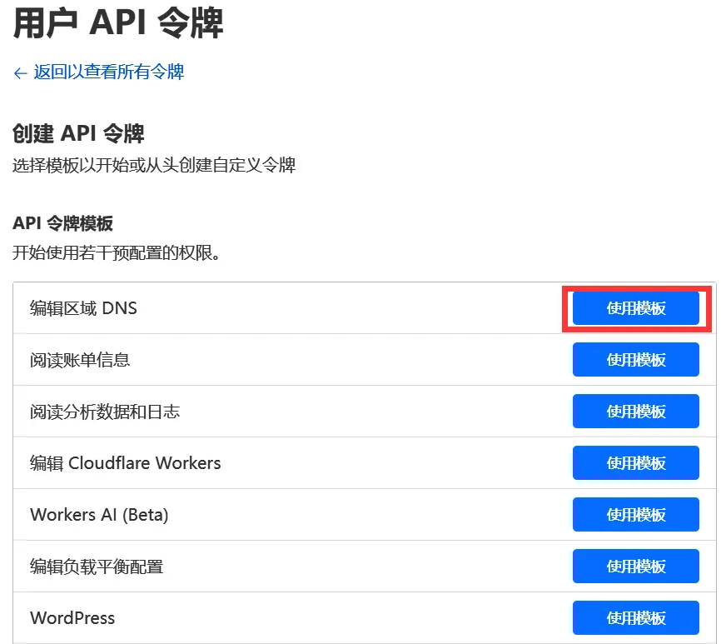This screenshot has height=644, width=721.
Task: Use template for 阅读分析数据和日志
Action: coord(635,412)
